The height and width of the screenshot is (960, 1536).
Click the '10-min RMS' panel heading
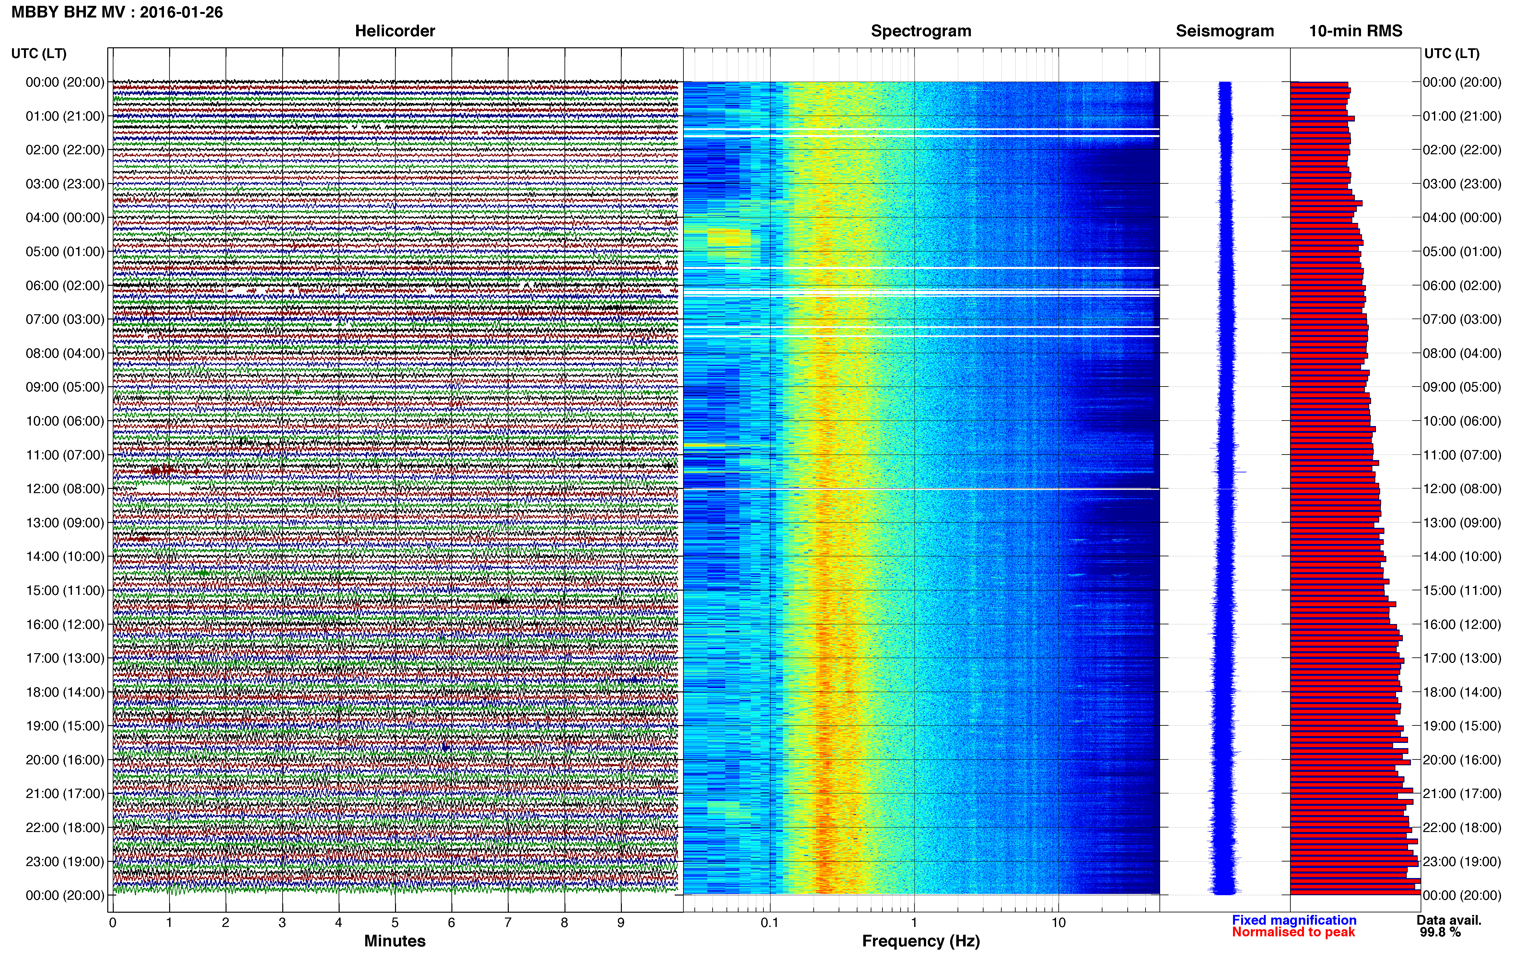tap(1356, 30)
